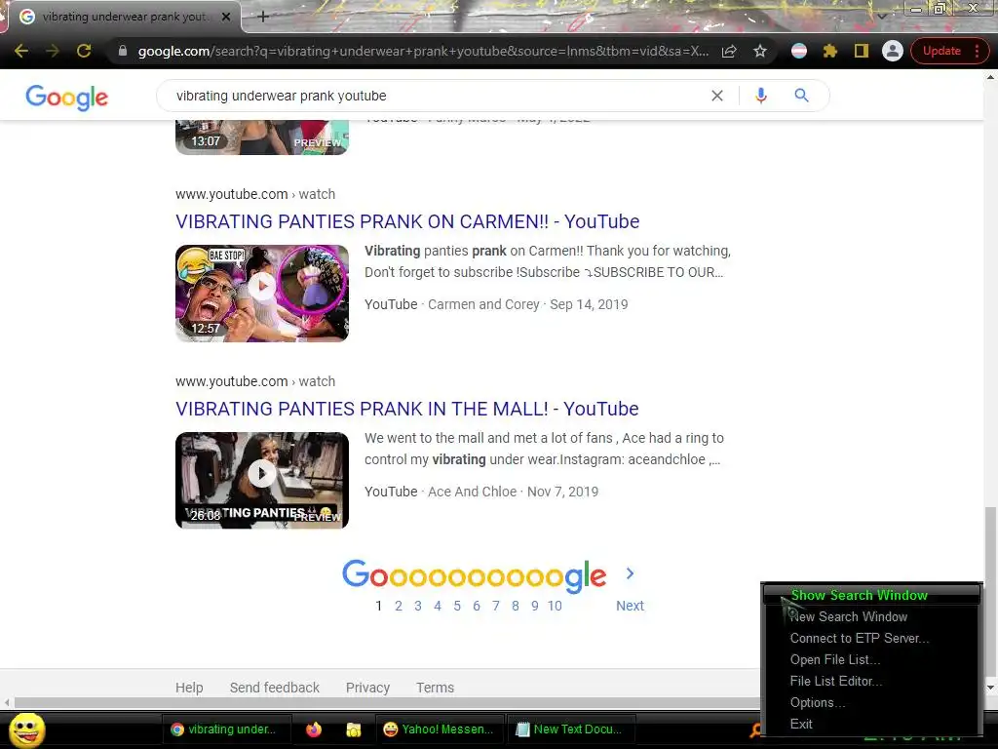Click the browser forward arrow
Screen dimensions: 998x749
(53, 51)
